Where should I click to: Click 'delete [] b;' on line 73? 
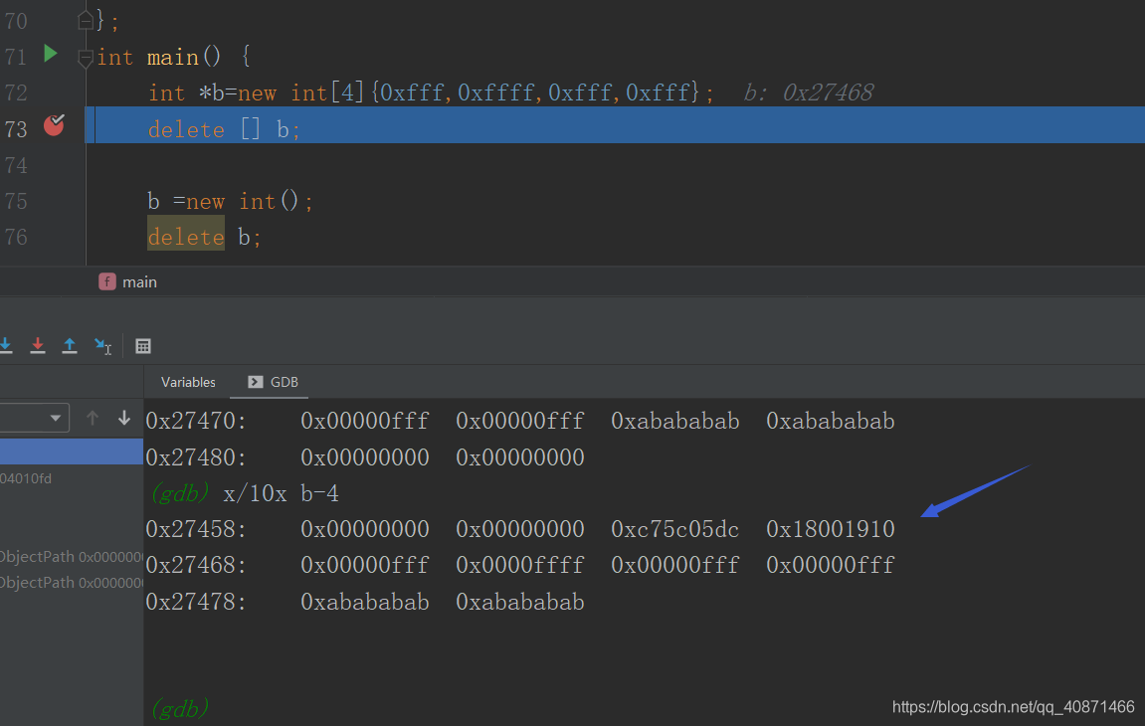pyautogui.click(x=224, y=129)
